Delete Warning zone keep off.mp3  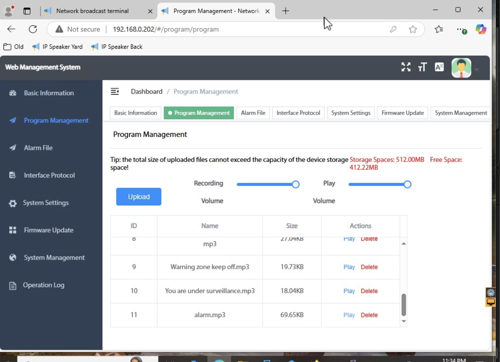click(x=369, y=267)
